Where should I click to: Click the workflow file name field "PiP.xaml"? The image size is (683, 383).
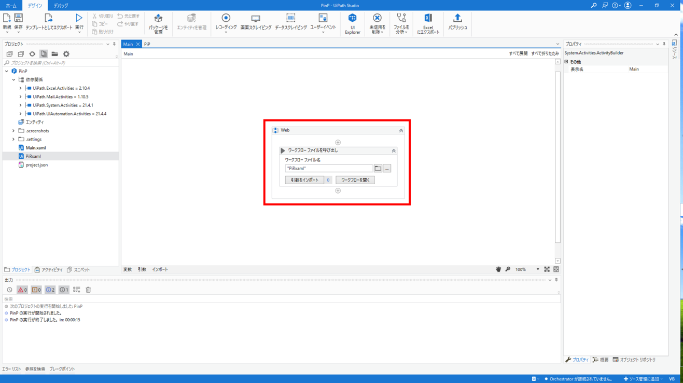pos(329,169)
